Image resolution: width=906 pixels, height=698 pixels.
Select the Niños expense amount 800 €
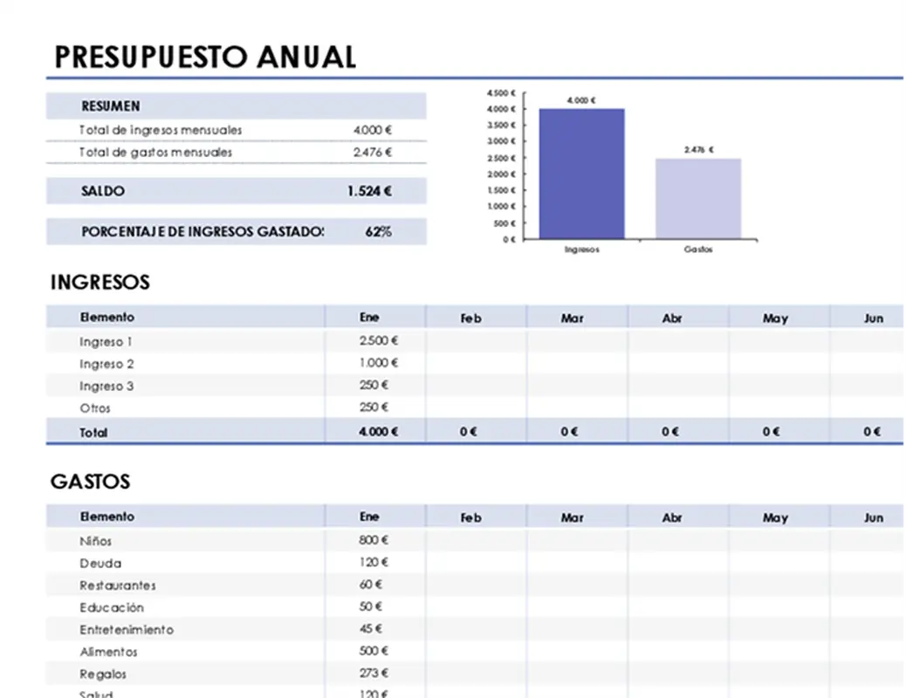click(x=374, y=540)
